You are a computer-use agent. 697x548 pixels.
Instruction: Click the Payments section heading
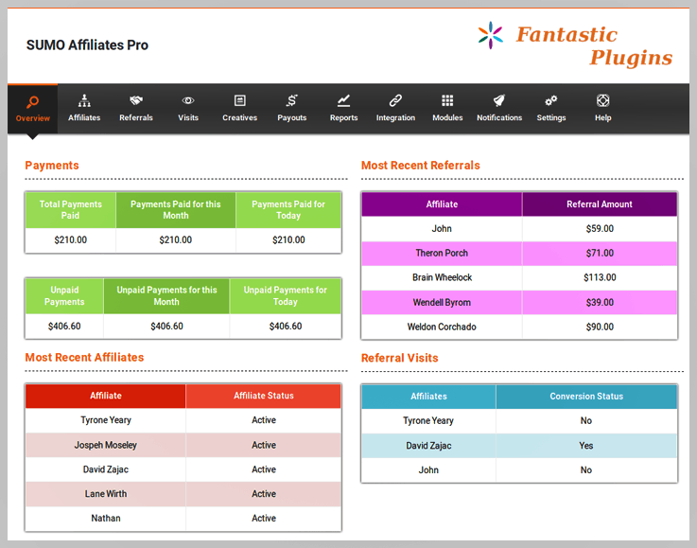coord(52,166)
